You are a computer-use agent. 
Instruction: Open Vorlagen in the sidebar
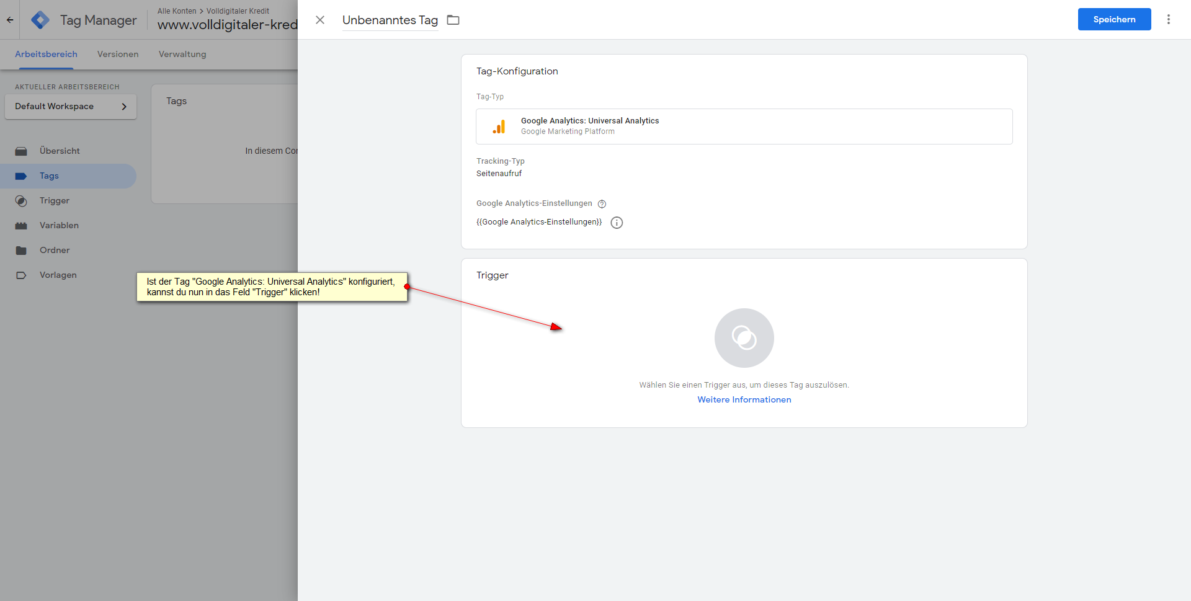[x=68, y=275]
